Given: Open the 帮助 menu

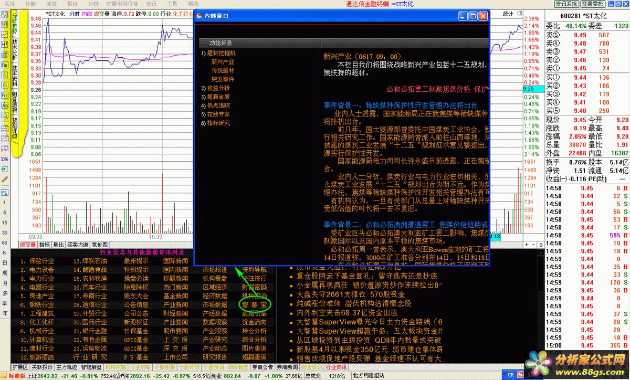Looking at the screenshot, I should click(x=193, y=4).
